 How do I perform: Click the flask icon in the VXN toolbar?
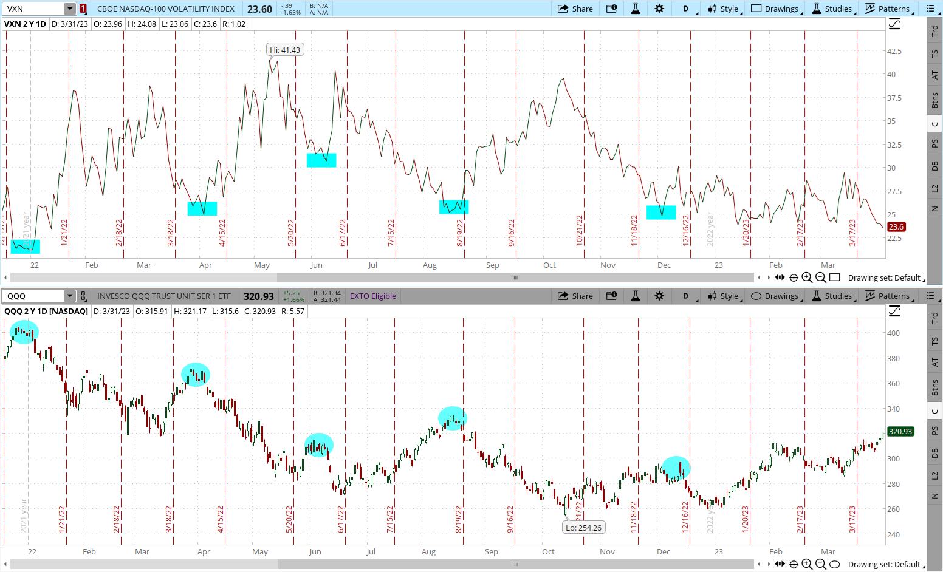(636, 9)
